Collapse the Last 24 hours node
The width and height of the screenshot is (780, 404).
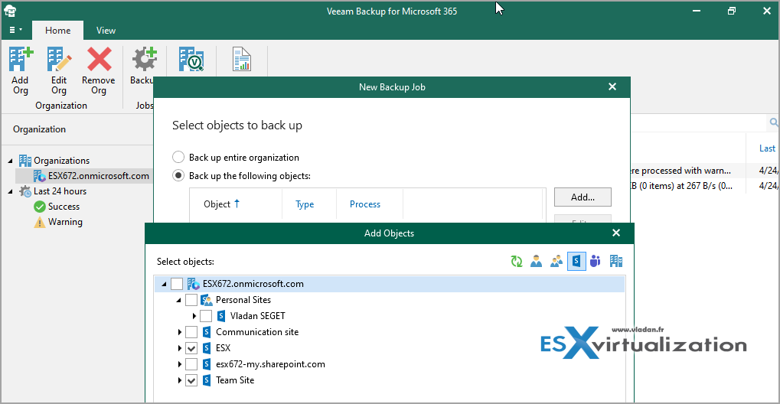[x=11, y=191]
